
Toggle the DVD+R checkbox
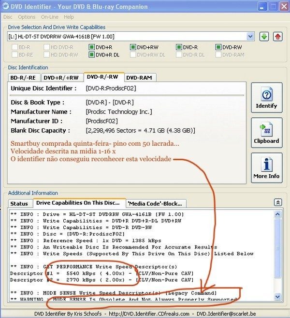[91, 47]
